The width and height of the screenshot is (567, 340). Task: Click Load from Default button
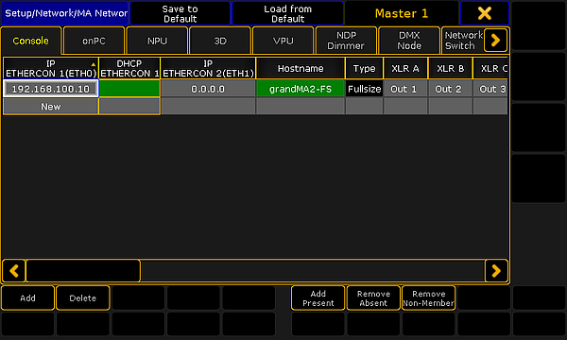coord(287,13)
